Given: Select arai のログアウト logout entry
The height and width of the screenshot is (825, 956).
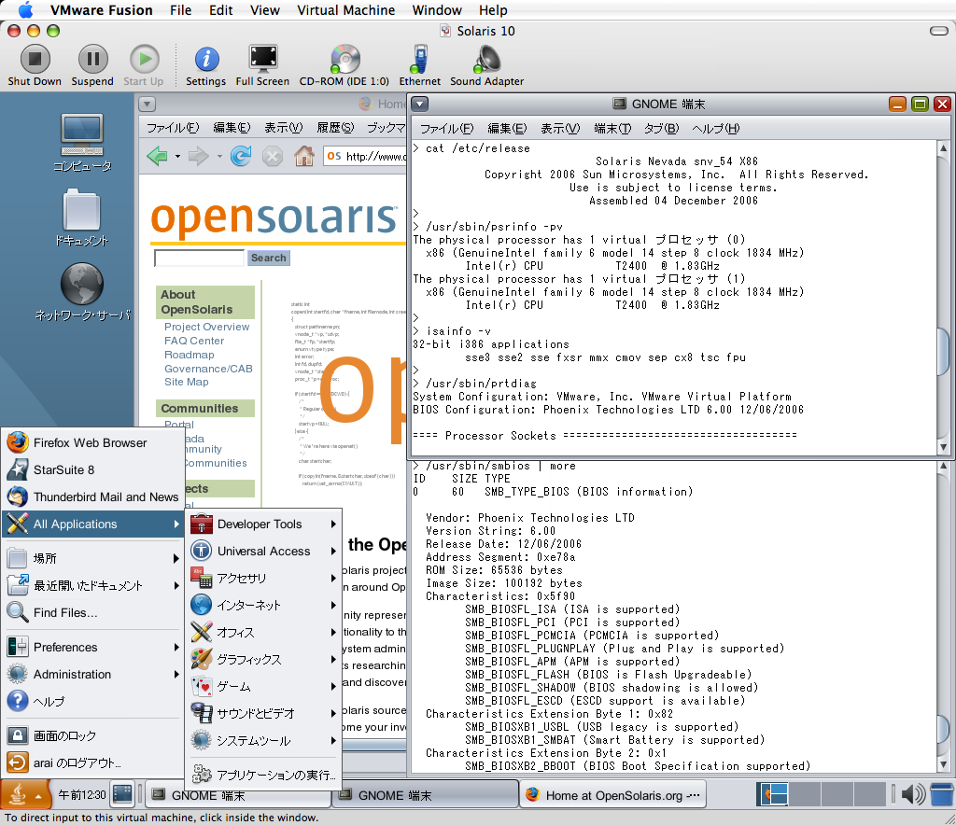Looking at the screenshot, I should click(93, 762).
